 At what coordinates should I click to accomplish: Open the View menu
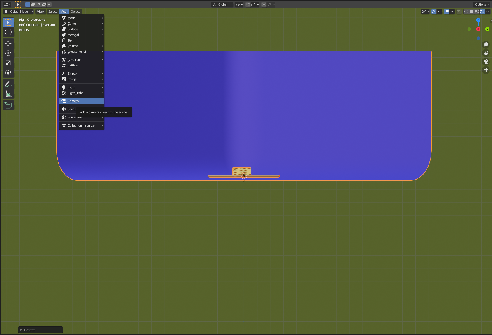[x=40, y=12]
